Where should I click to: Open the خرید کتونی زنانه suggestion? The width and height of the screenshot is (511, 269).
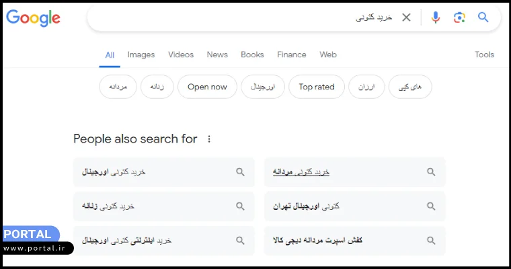(108, 206)
